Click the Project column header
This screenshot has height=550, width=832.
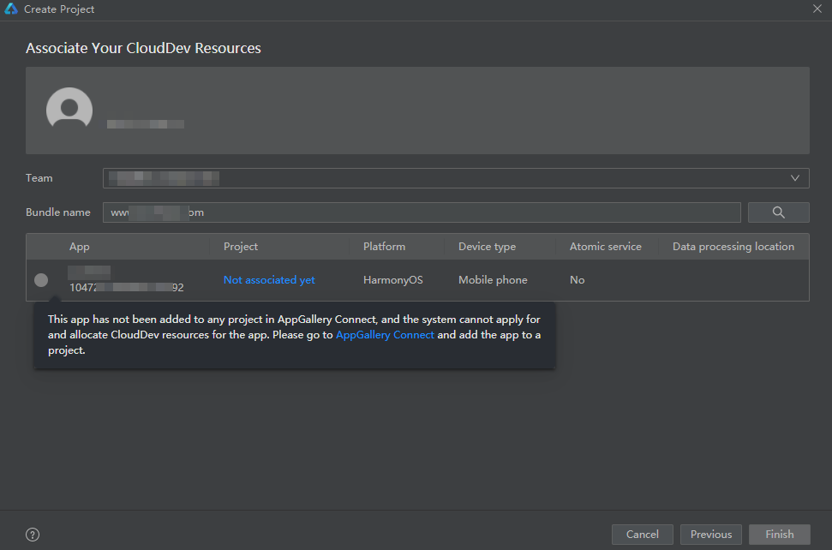click(x=241, y=247)
